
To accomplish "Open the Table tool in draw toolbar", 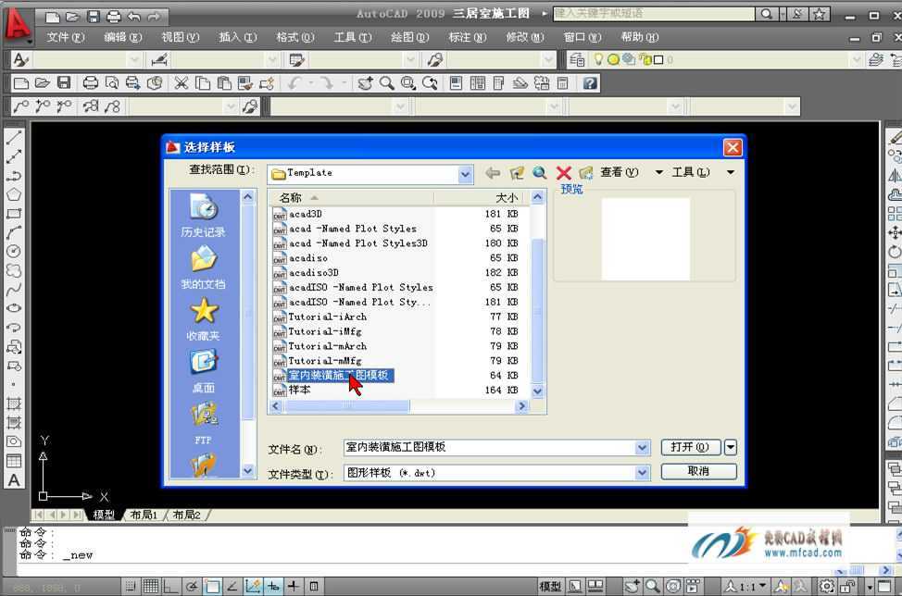I will pyautogui.click(x=14, y=461).
